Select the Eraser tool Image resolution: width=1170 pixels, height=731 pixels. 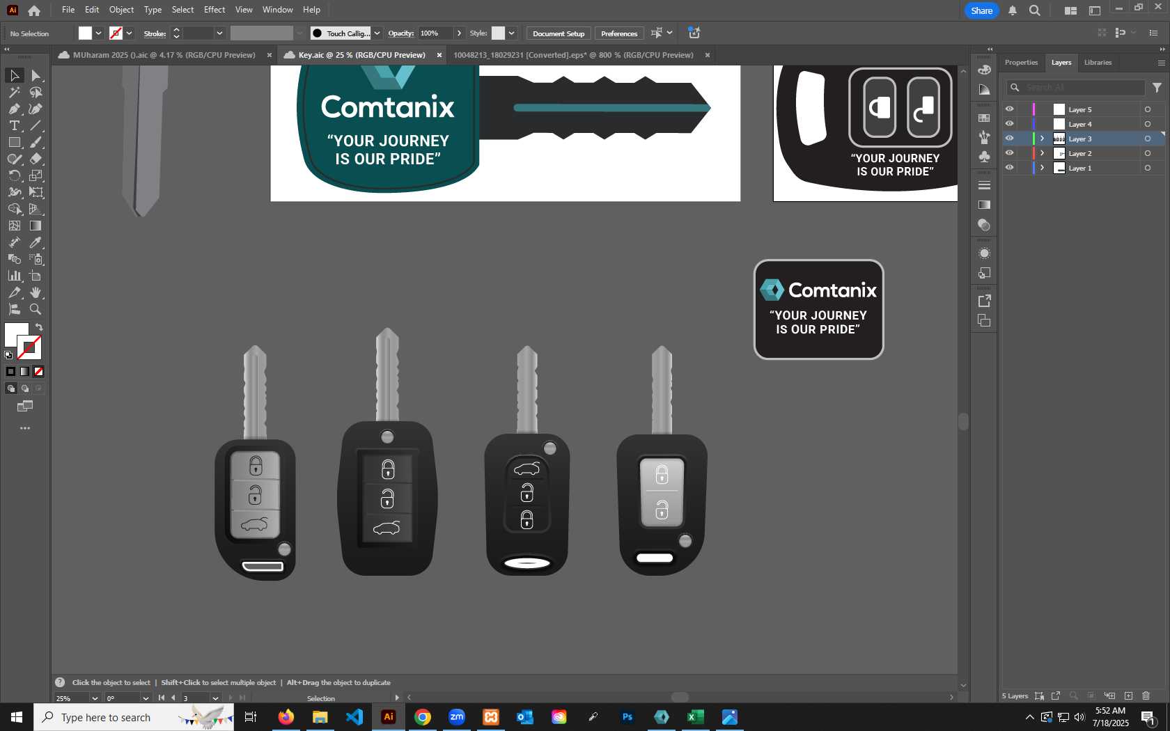pos(36,159)
